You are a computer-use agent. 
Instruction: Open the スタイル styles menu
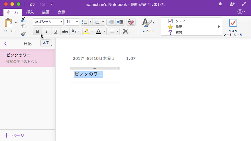click(148, 26)
